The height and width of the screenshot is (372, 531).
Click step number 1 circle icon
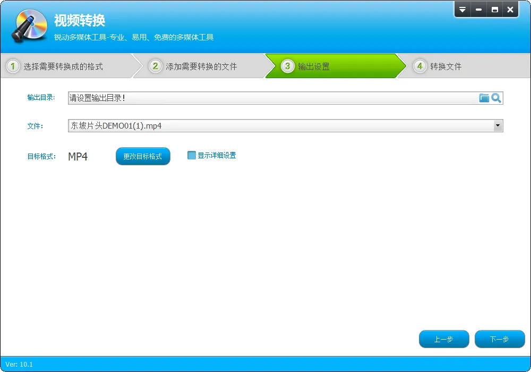point(13,66)
